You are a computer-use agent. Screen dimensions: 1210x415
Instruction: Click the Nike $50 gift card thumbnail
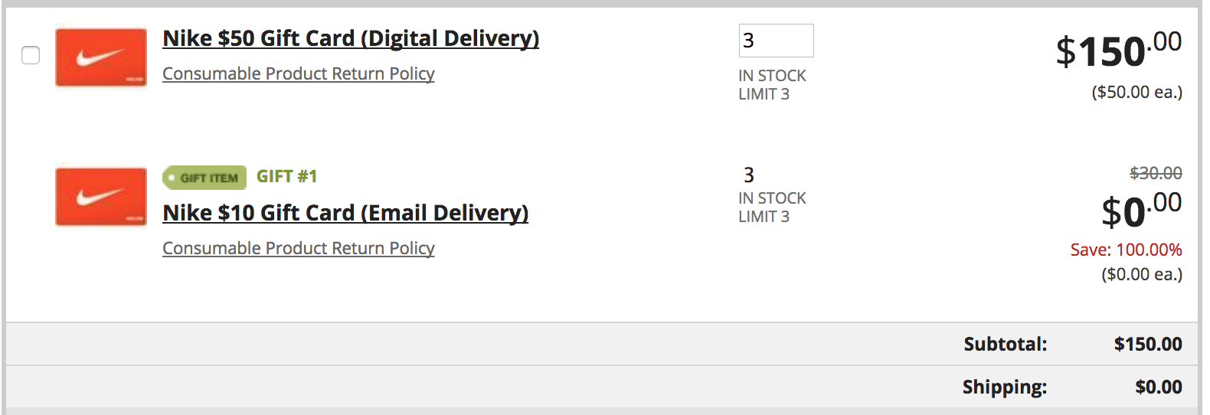pos(100,57)
